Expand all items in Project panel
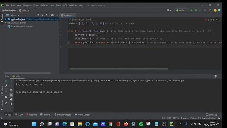This screenshot has width=227, height=128. click(x=42, y=15)
